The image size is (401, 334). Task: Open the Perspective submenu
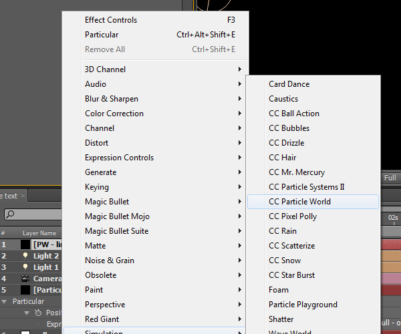click(x=156, y=305)
